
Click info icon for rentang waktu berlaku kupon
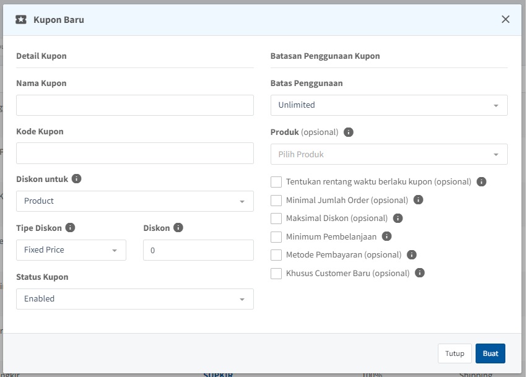click(482, 182)
